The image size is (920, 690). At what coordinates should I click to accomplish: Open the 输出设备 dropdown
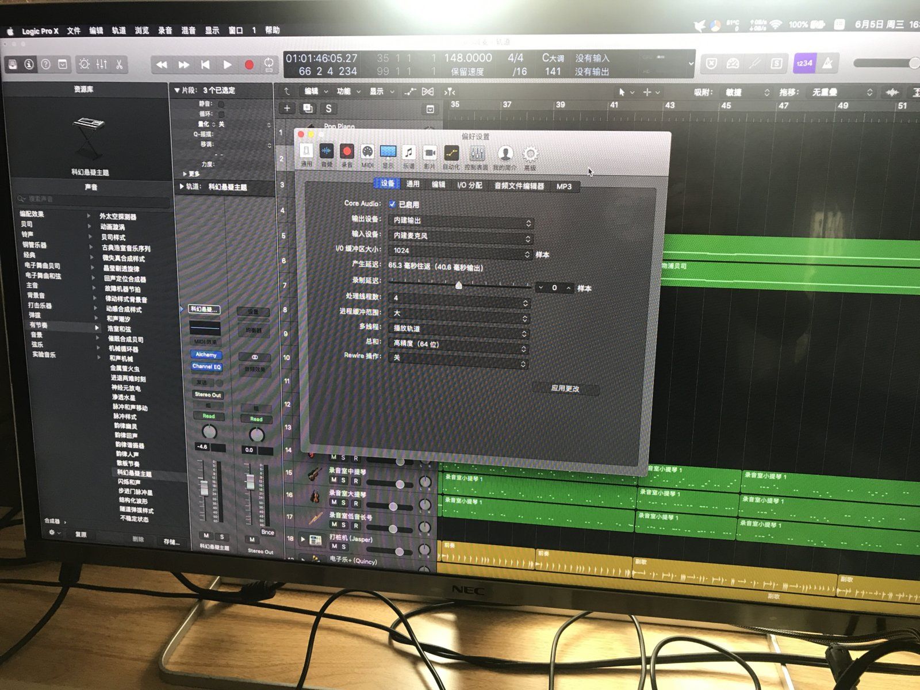[x=461, y=221]
